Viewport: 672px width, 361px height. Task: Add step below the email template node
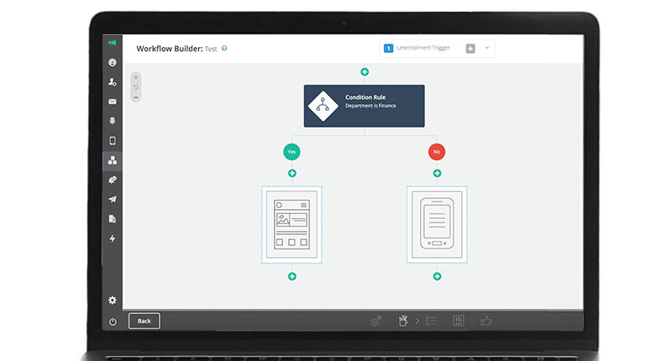pyautogui.click(x=292, y=277)
